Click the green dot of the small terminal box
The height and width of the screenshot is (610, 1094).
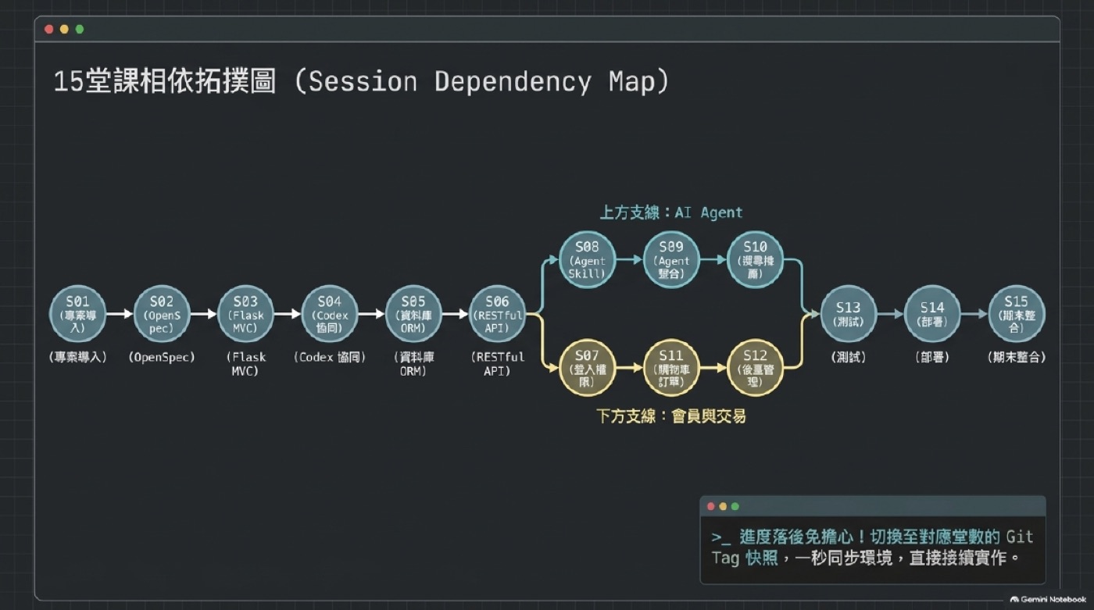click(x=735, y=506)
